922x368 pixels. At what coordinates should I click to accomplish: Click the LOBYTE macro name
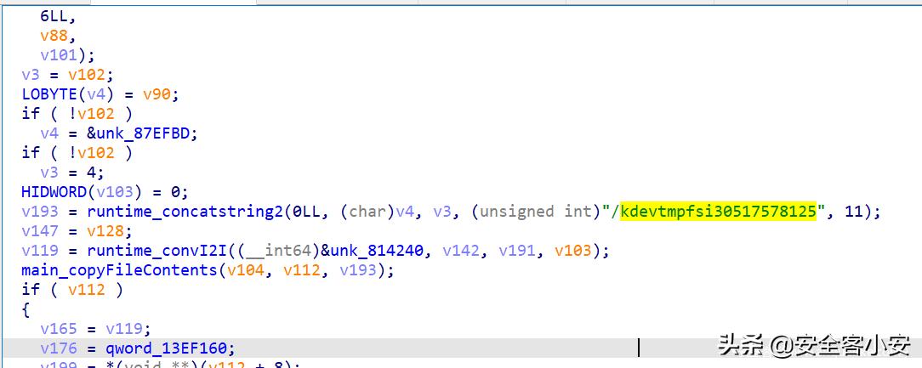click(49, 94)
